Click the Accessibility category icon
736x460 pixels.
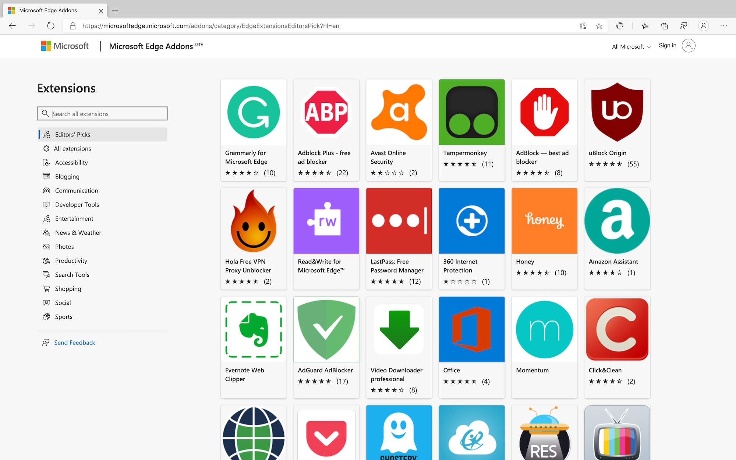coord(46,162)
